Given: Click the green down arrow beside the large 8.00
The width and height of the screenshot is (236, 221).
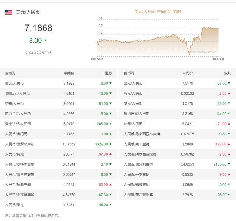Looking at the screenshot, I should (x=45, y=40).
